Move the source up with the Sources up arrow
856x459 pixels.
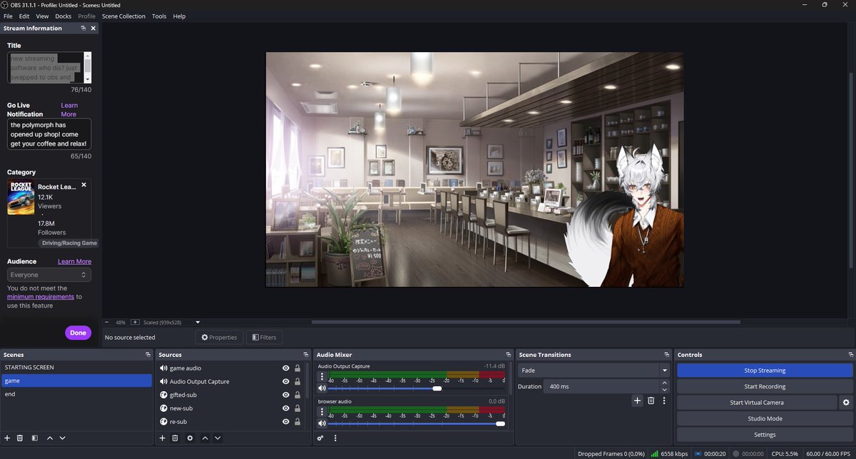205,438
